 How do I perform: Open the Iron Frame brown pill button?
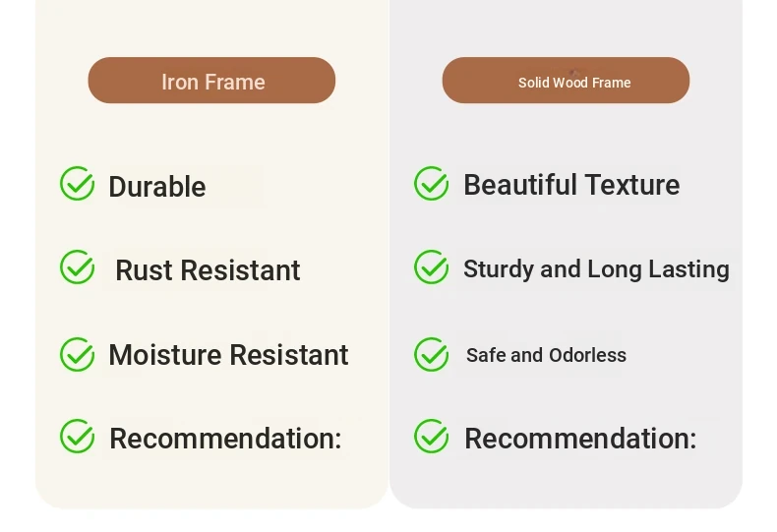point(211,81)
